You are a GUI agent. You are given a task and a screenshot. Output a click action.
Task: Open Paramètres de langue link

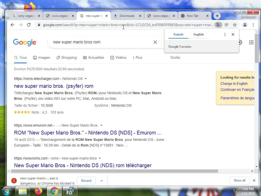tap(237, 98)
